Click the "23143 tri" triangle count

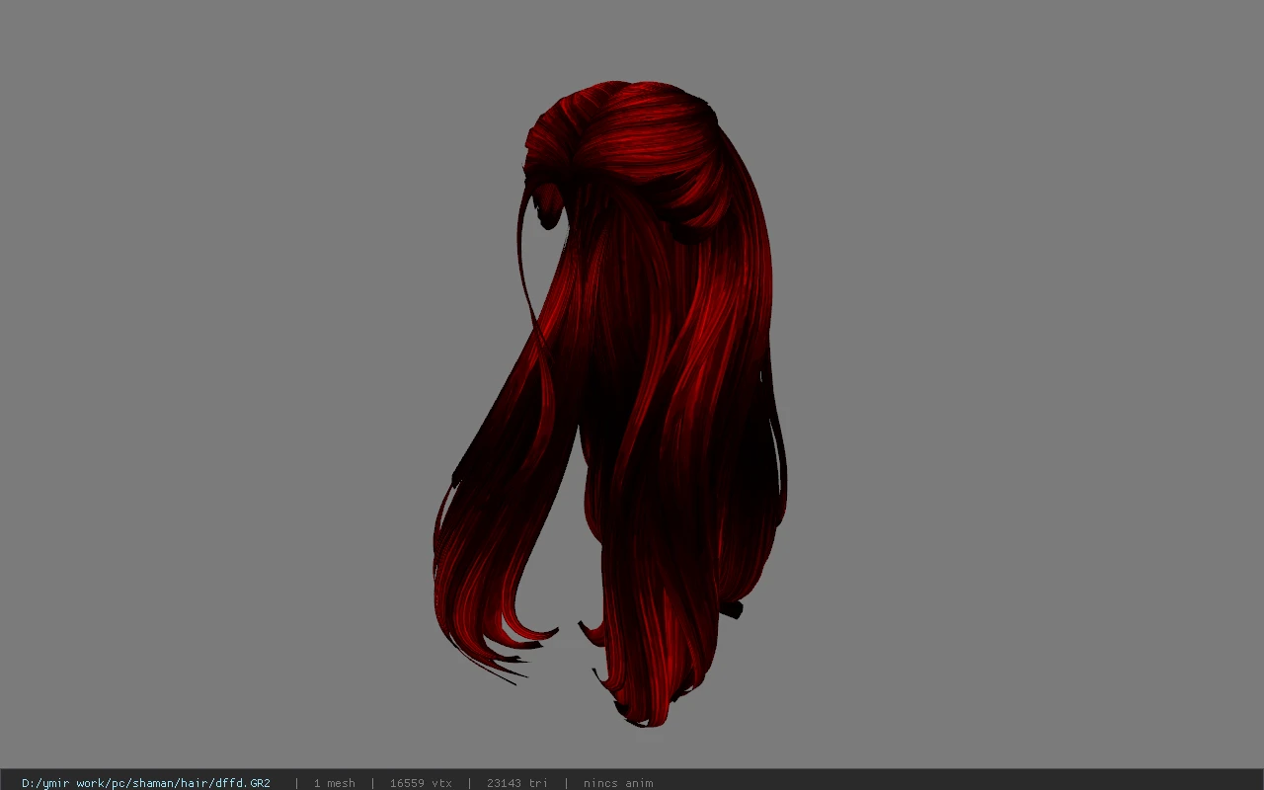pyautogui.click(x=516, y=783)
